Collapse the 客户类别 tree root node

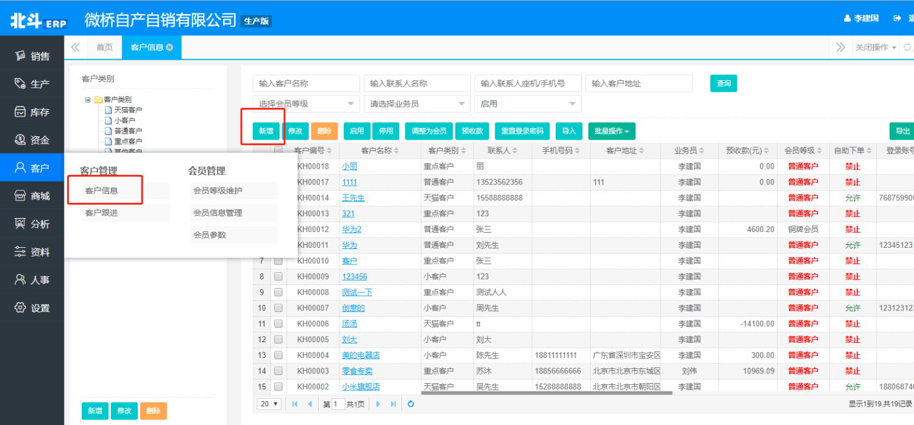pos(88,99)
